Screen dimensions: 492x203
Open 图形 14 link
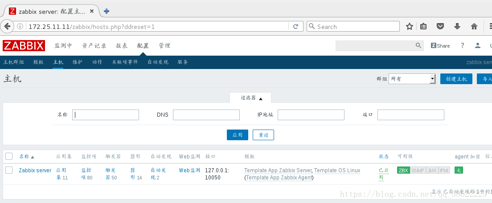click(x=136, y=174)
